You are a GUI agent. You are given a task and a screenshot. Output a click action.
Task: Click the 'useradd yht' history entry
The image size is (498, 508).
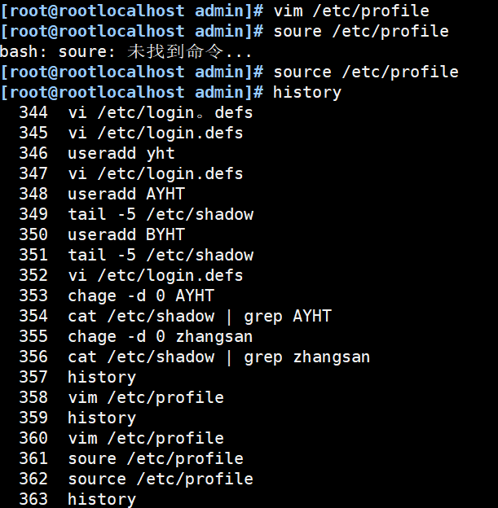(x=97, y=154)
